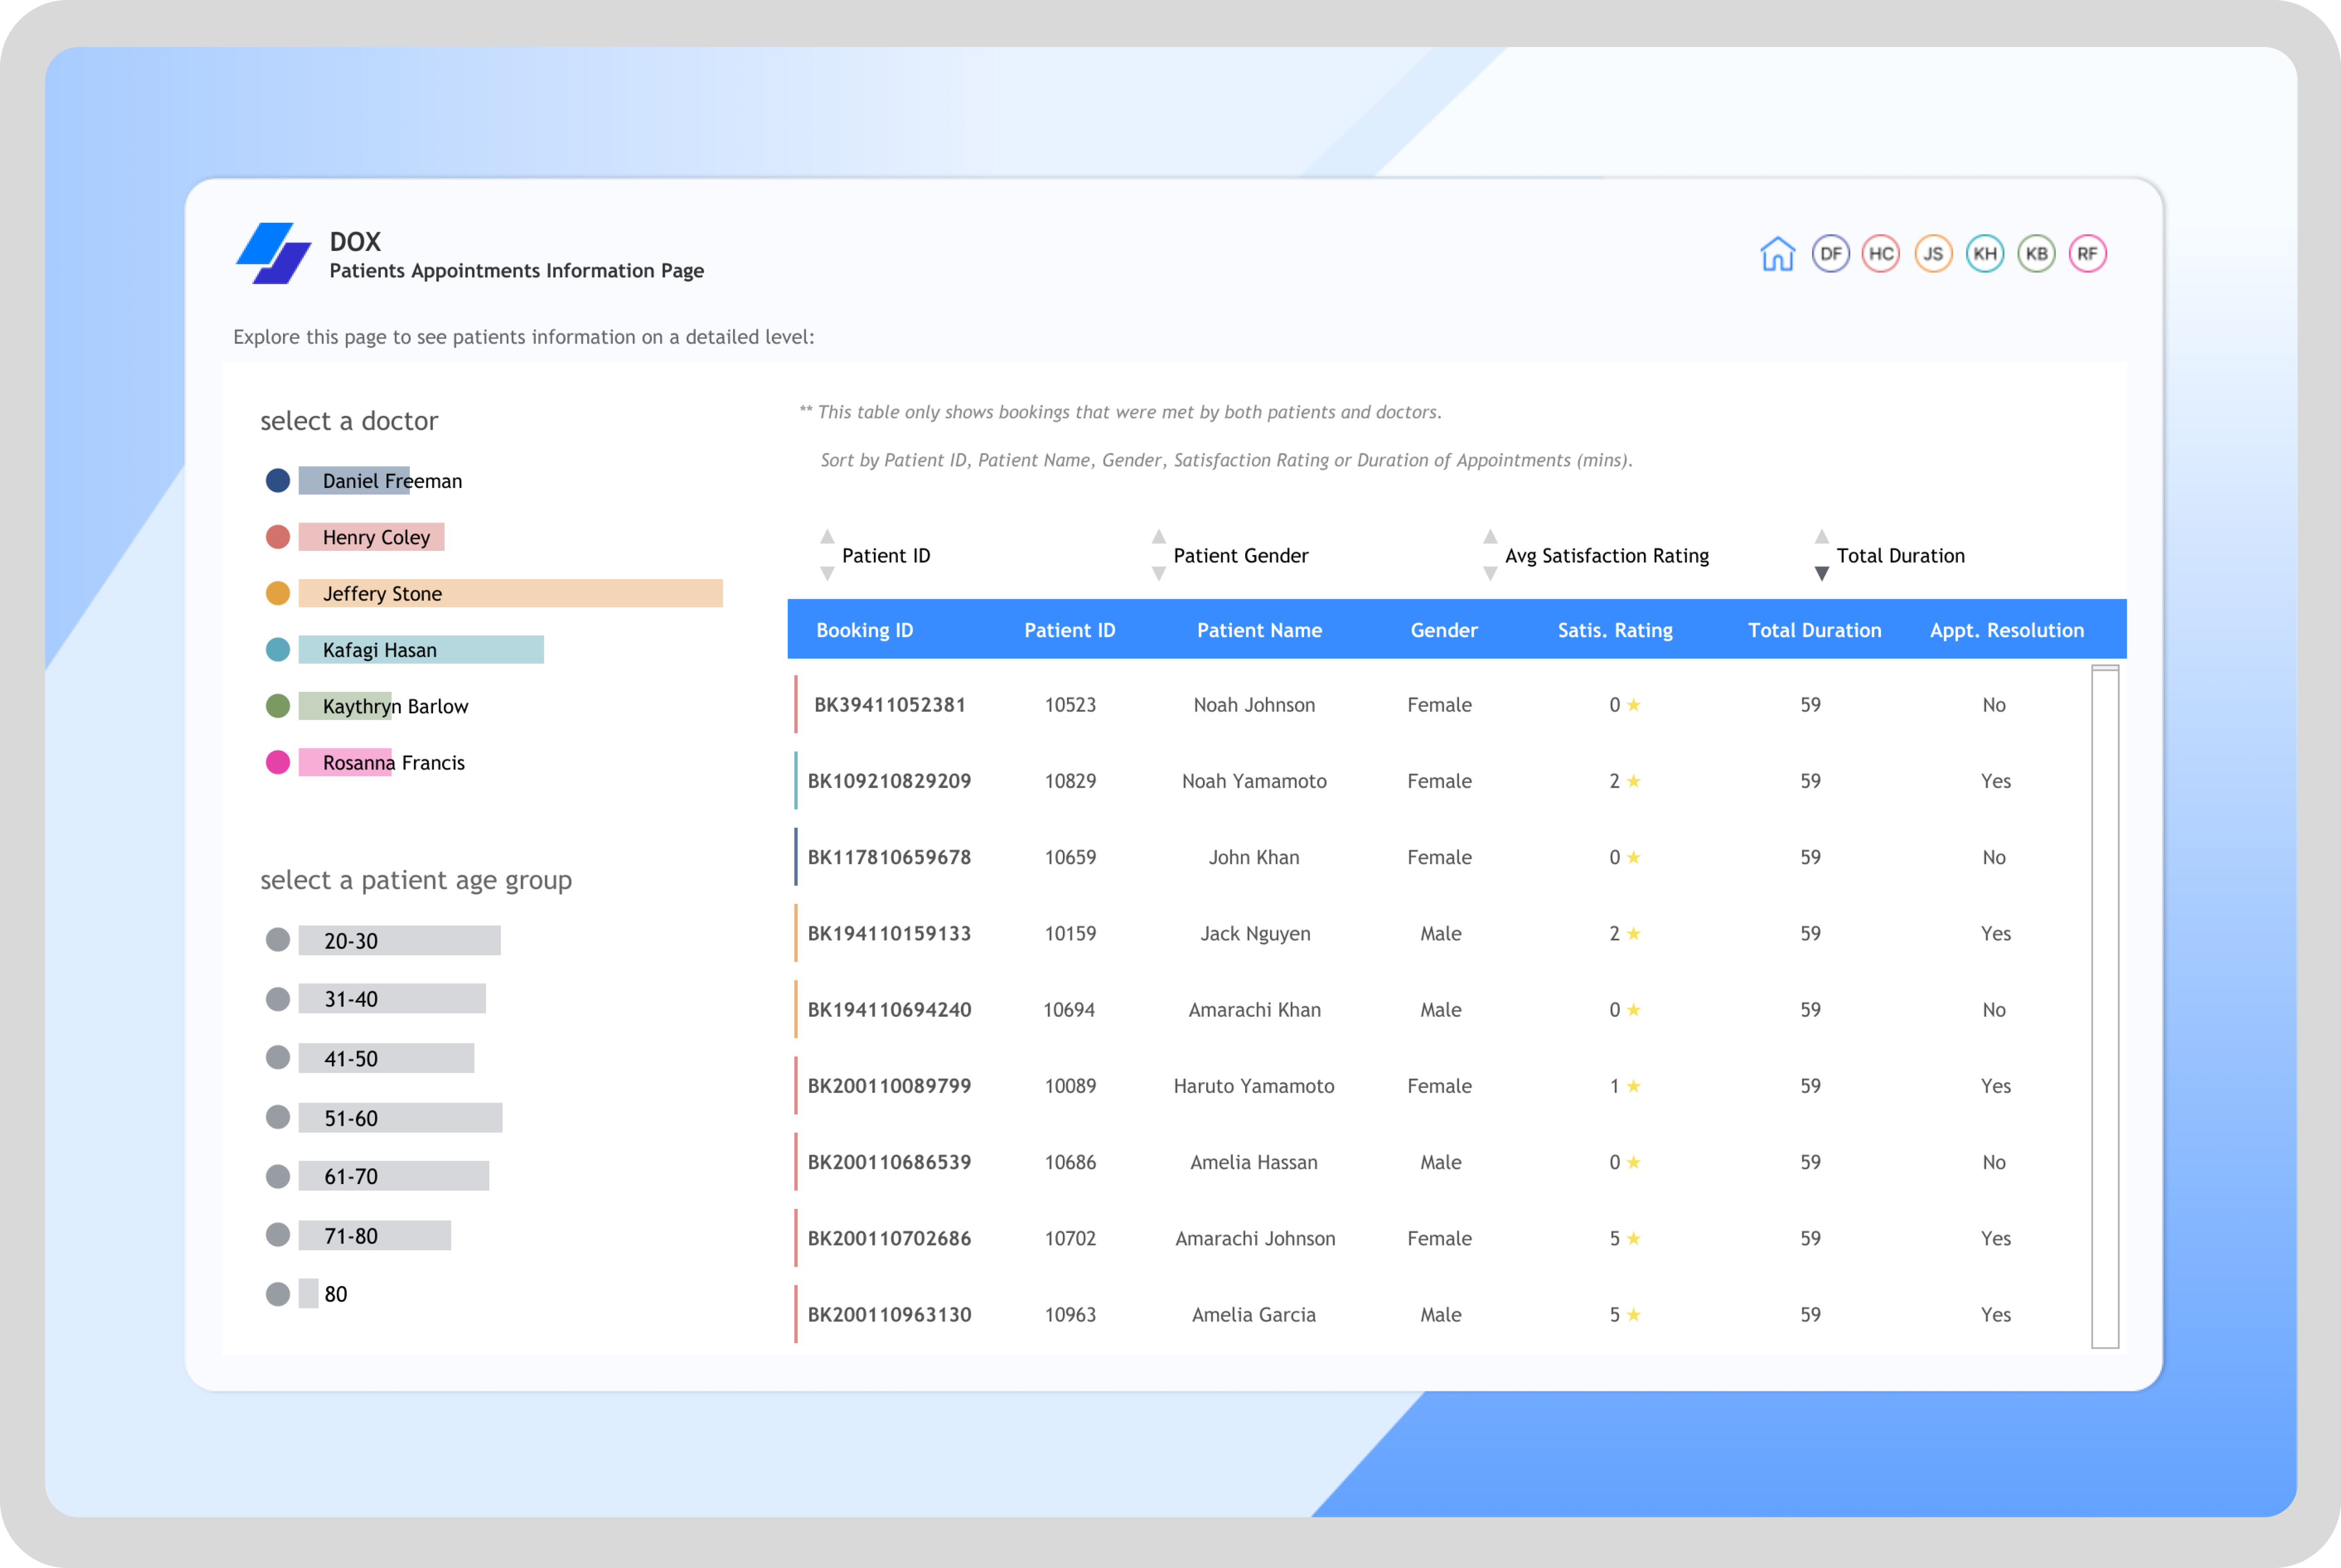2341x1568 pixels.
Task: Select the Rosanna Francis doctor dot
Action: point(278,763)
